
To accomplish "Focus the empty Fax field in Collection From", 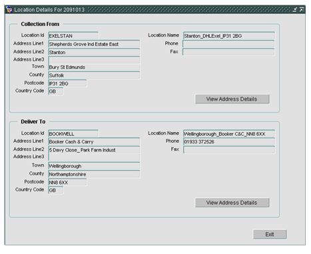I will tap(228, 52).
